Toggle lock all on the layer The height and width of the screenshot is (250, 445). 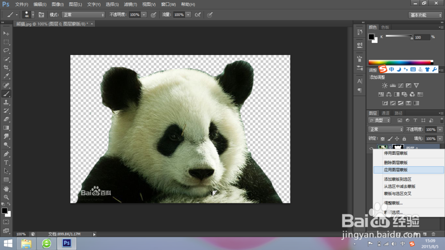(403, 139)
